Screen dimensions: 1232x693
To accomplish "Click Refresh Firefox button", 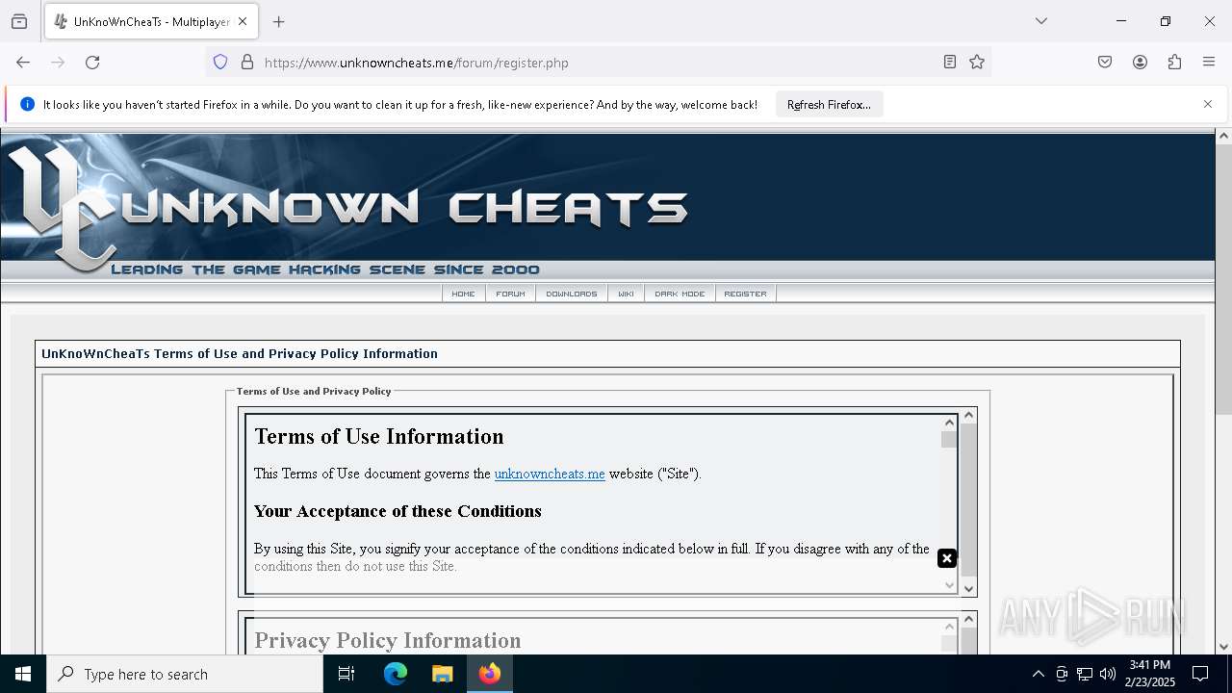I will 829,104.
